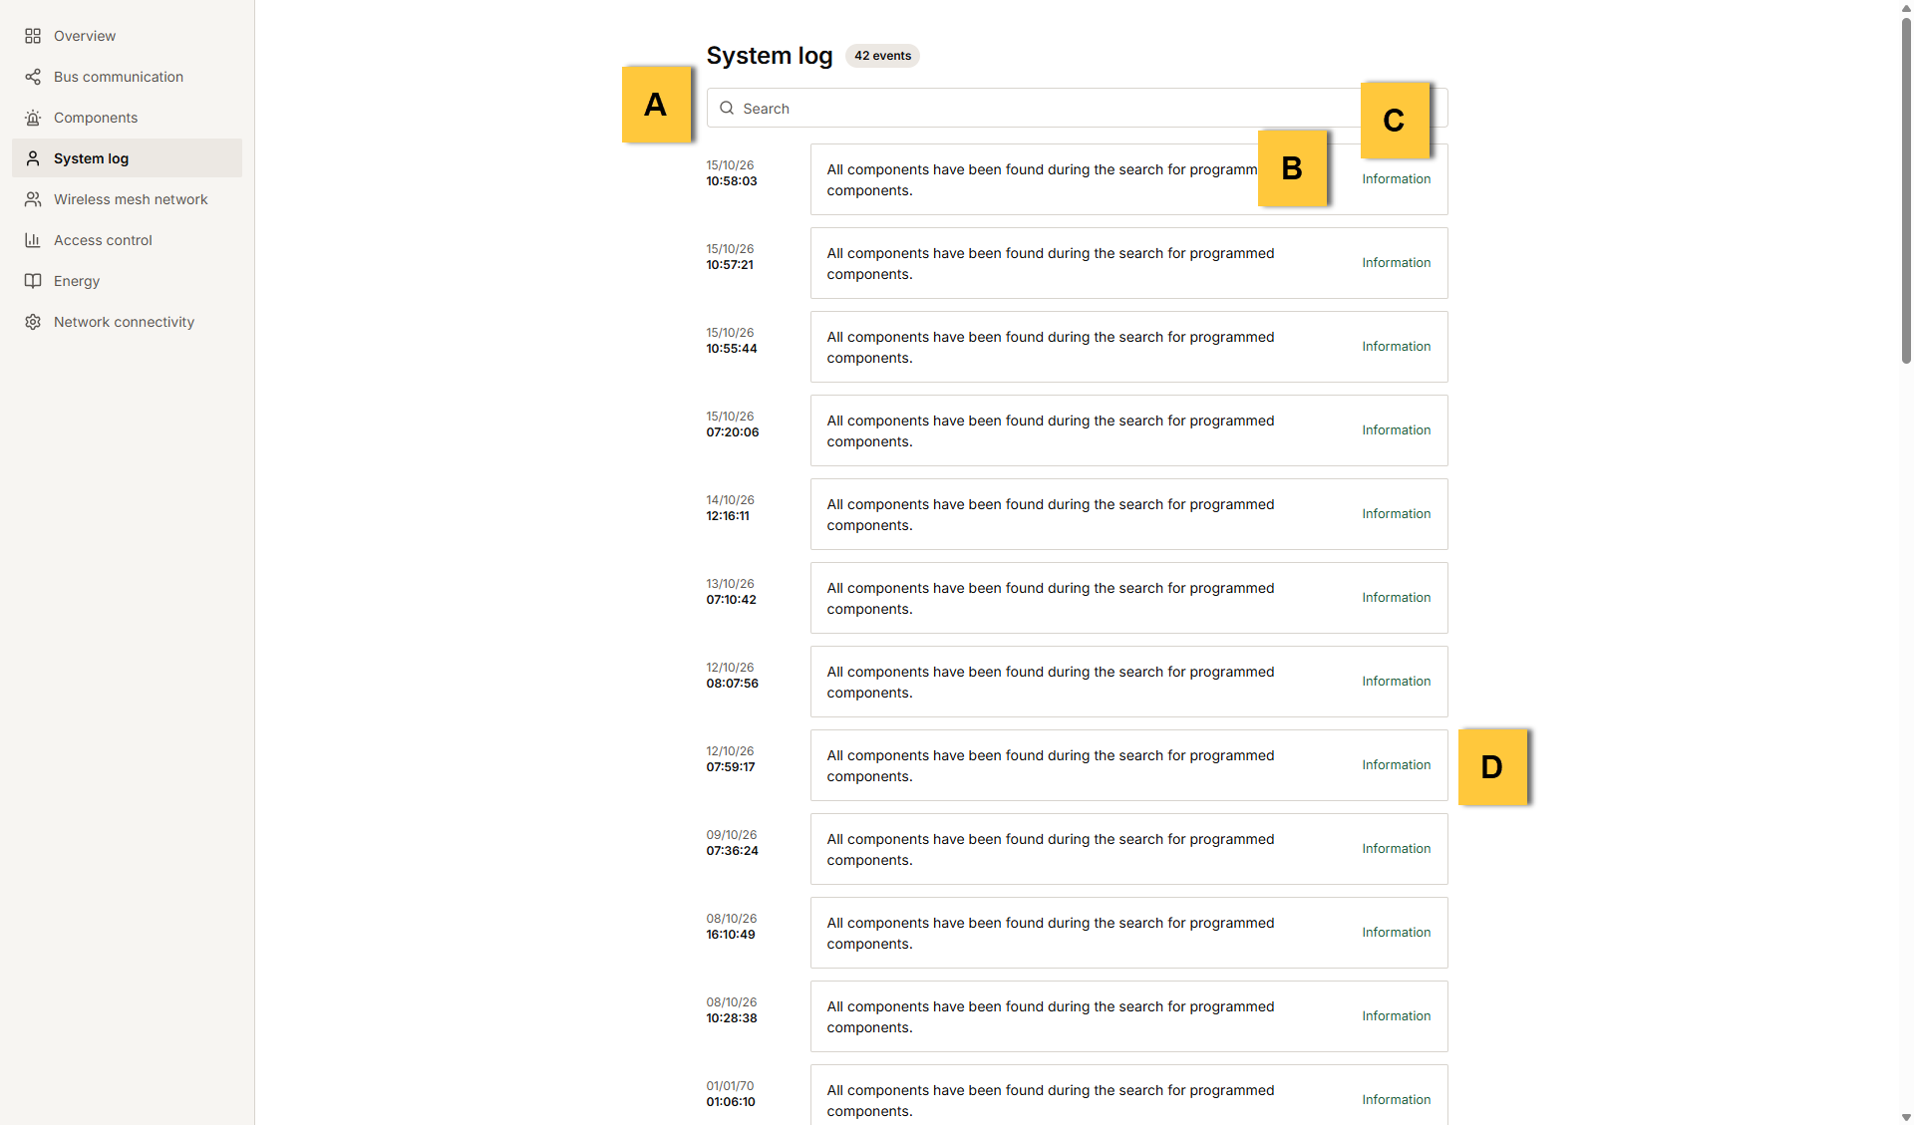The image size is (1914, 1125).
Task: Click Information label for 07:36:24 entry
Action: (x=1396, y=849)
